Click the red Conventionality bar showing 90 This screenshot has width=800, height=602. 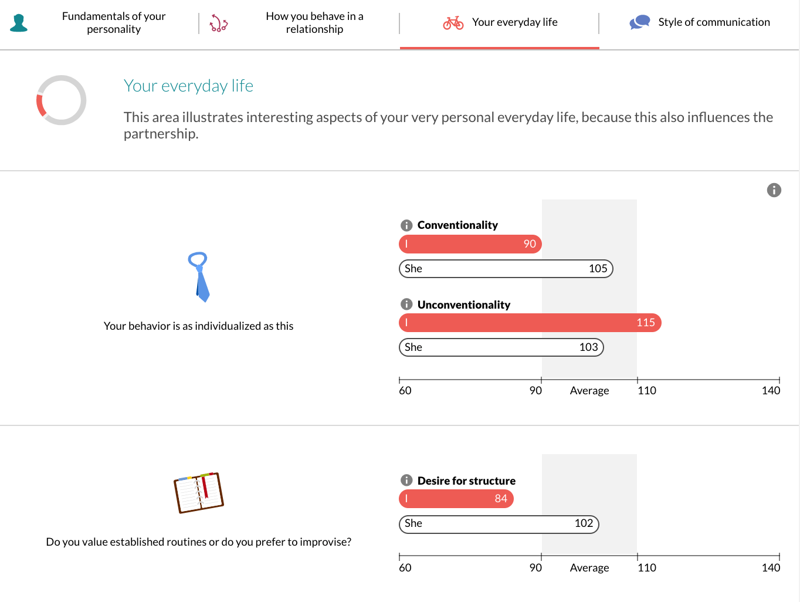(469, 244)
